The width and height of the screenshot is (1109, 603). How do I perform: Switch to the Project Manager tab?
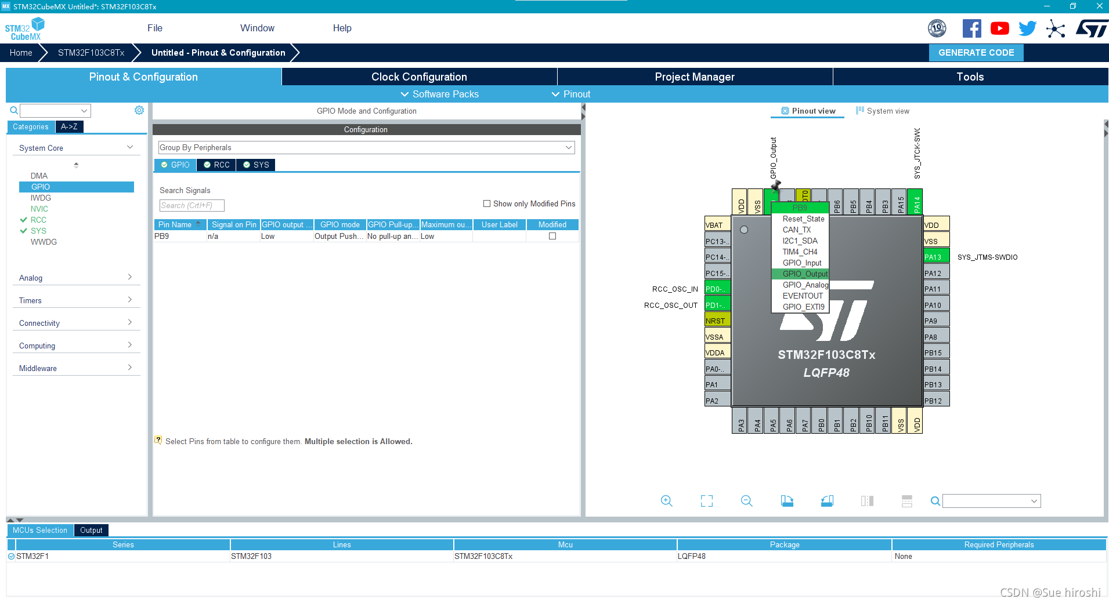click(x=695, y=77)
